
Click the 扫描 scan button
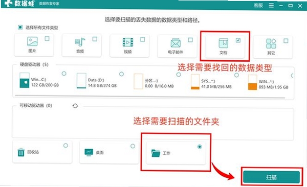[272, 177]
